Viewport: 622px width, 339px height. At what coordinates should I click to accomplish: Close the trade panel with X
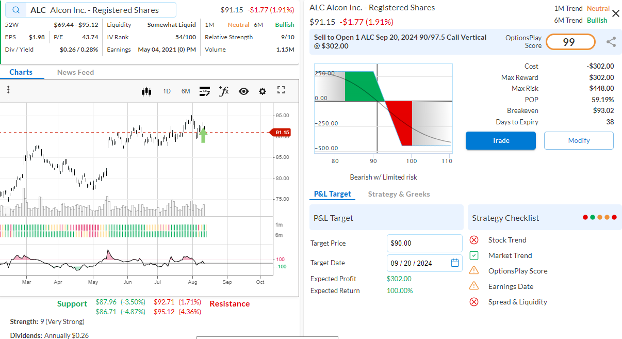[616, 13]
